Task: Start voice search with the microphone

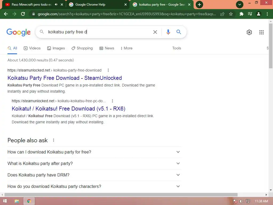Action: click(x=168, y=32)
